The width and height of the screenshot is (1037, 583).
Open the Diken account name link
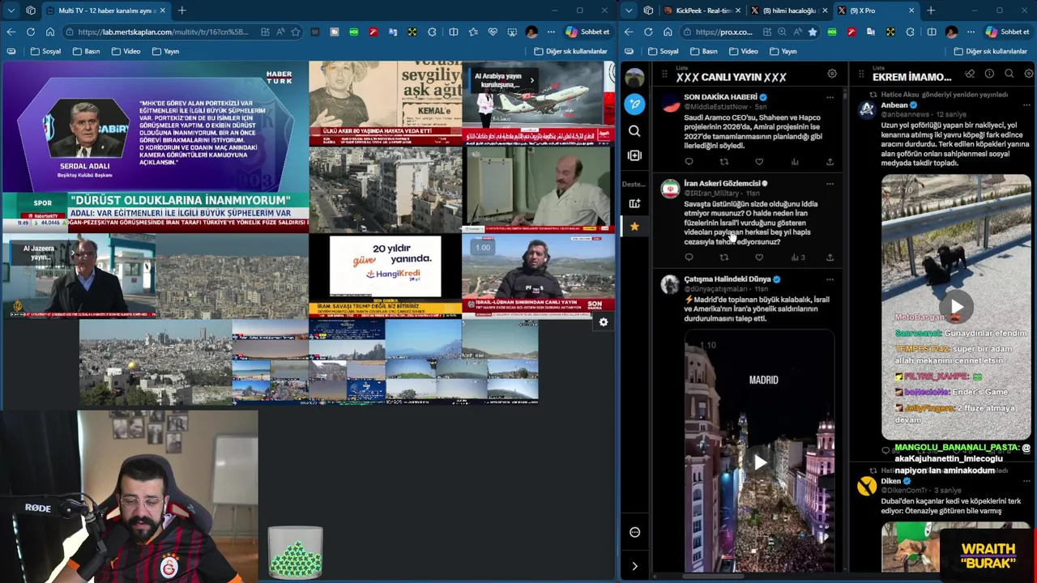pyautogui.click(x=891, y=481)
